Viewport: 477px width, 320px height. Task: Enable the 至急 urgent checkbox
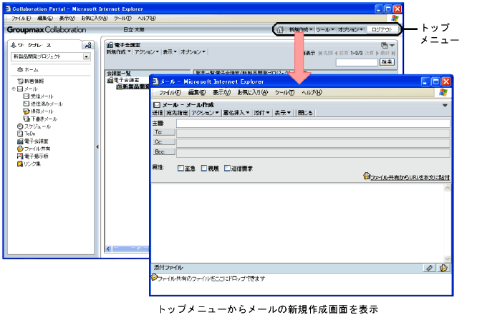pyautogui.click(x=181, y=169)
